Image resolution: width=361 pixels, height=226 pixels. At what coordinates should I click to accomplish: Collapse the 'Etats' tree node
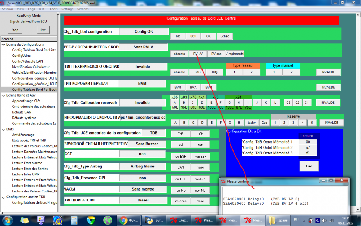(4, 129)
